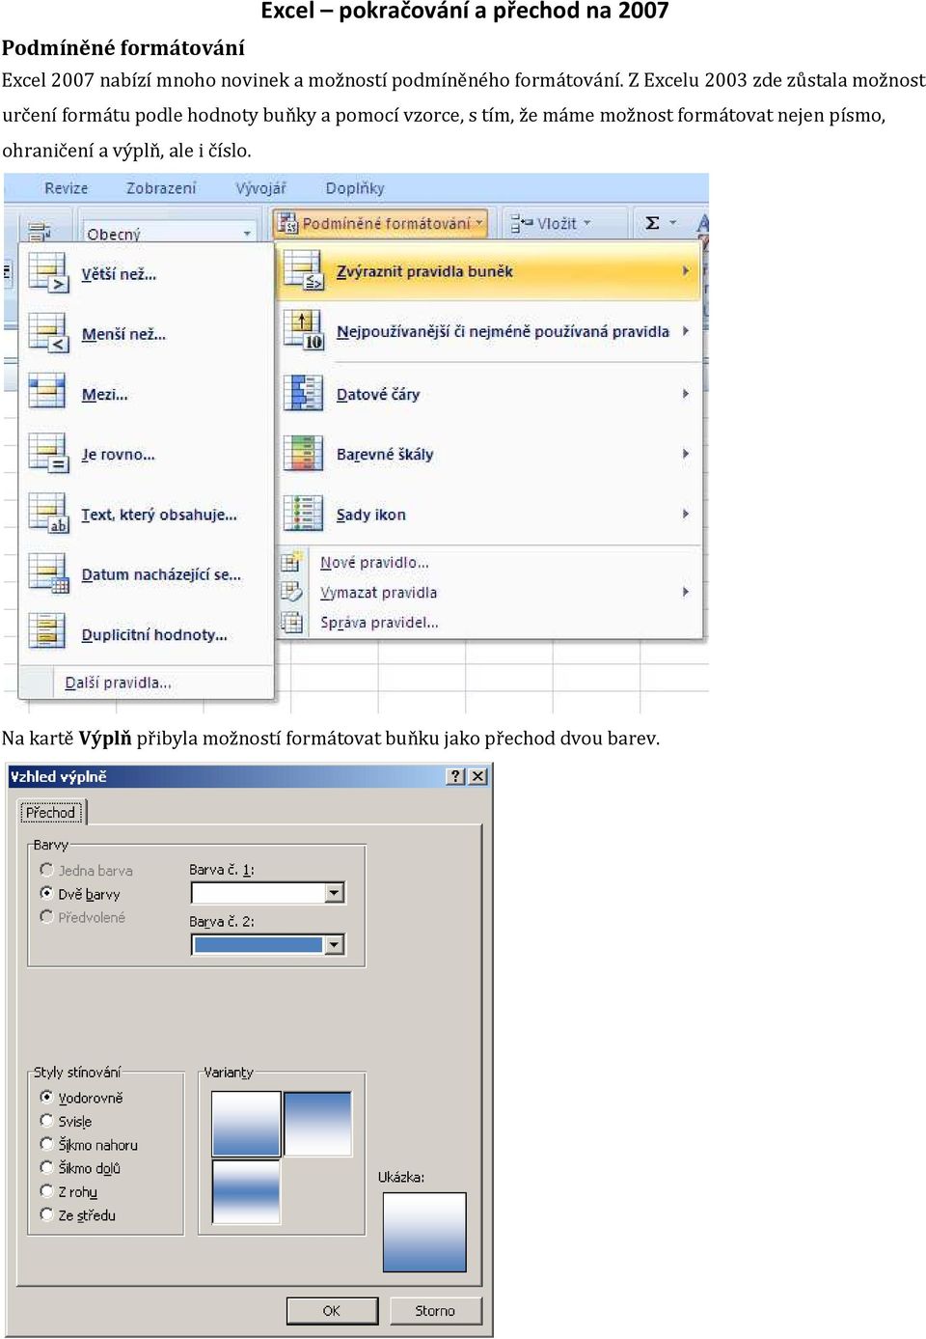Open the Obecný number format dropdown
Screen dimensions: 926x1339
pyautogui.click(x=247, y=234)
